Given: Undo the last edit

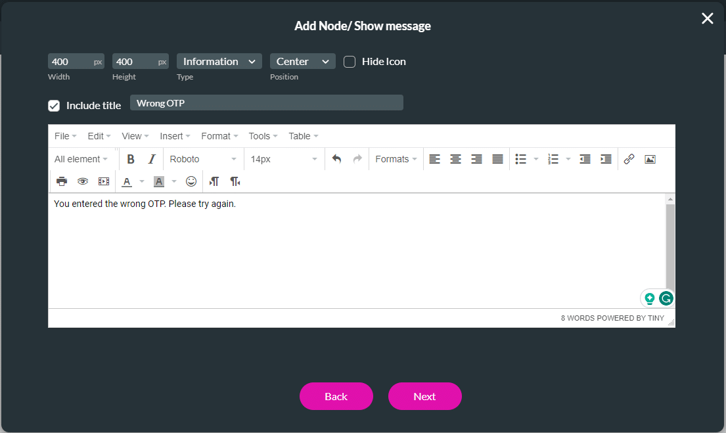Looking at the screenshot, I should click(x=336, y=158).
